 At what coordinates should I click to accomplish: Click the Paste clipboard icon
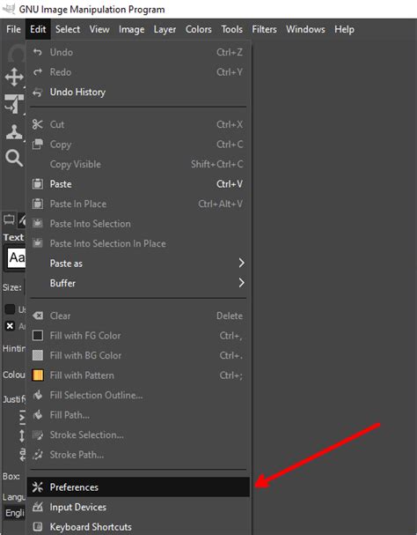38,184
